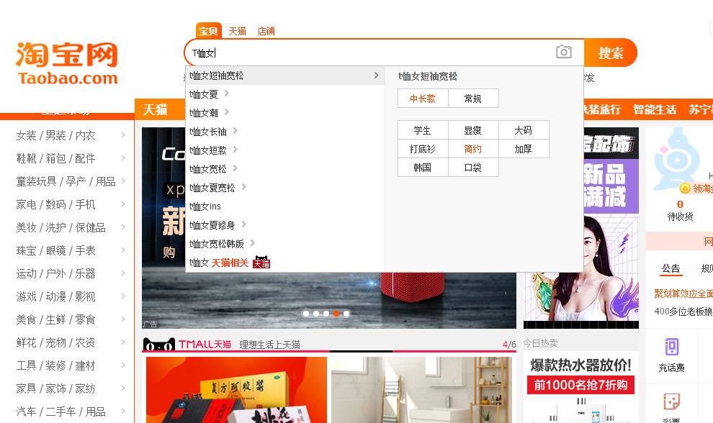Expand arrow beside t恤女夏宽松
Image resolution: width=713 pixels, height=423 pixels.
[x=243, y=187]
